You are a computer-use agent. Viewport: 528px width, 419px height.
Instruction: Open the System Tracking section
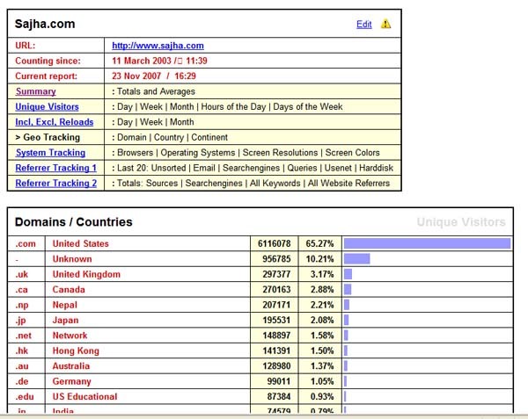(50, 153)
